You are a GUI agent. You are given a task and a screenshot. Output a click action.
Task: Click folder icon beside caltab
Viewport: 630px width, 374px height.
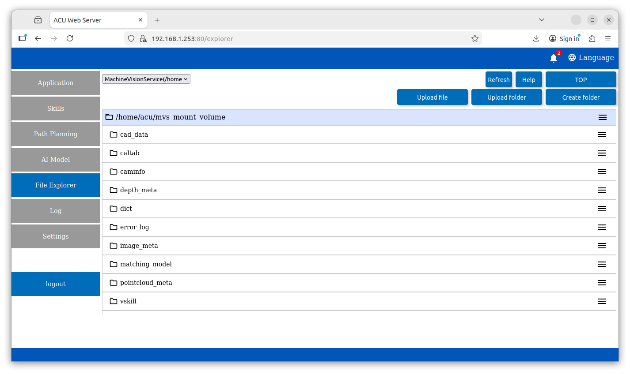click(114, 153)
